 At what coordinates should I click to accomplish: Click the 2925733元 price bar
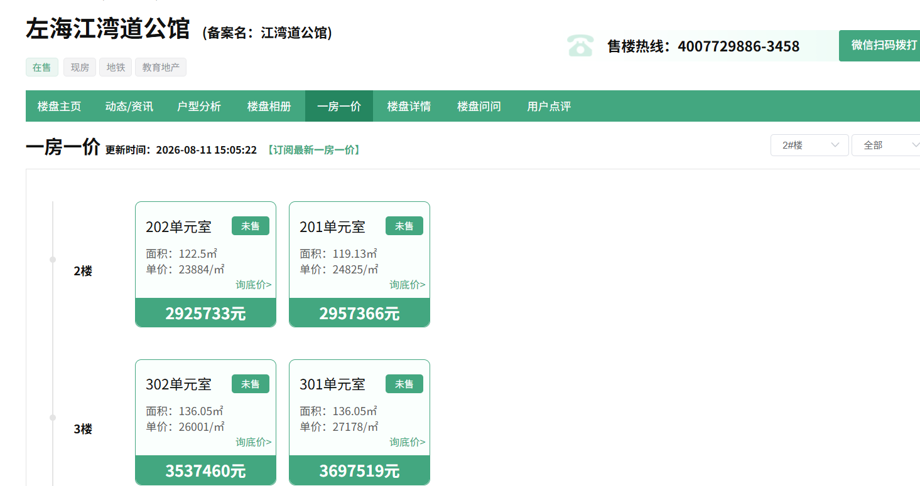click(x=205, y=312)
